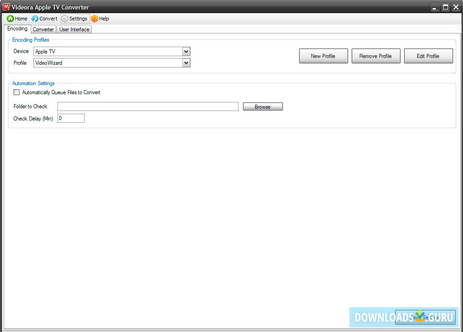Click the Settings label in toolbar
463x332 pixels.
(x=78, y=19)
